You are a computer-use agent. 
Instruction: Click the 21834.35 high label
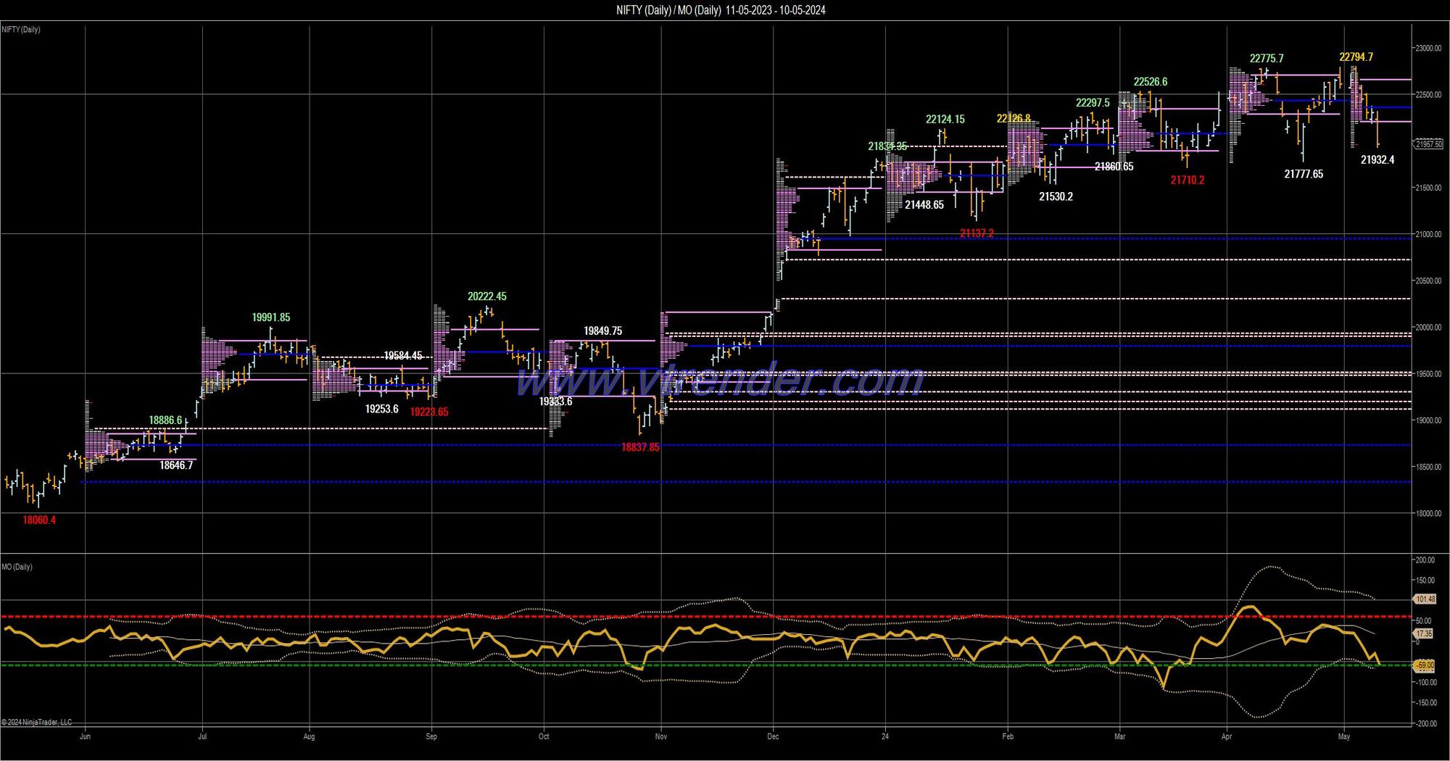click(x=888, y=146)
